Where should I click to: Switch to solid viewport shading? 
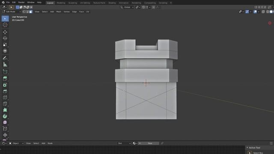[271, 12]
